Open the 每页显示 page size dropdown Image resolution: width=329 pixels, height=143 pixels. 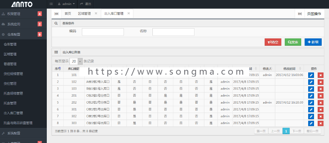point(76,61)
